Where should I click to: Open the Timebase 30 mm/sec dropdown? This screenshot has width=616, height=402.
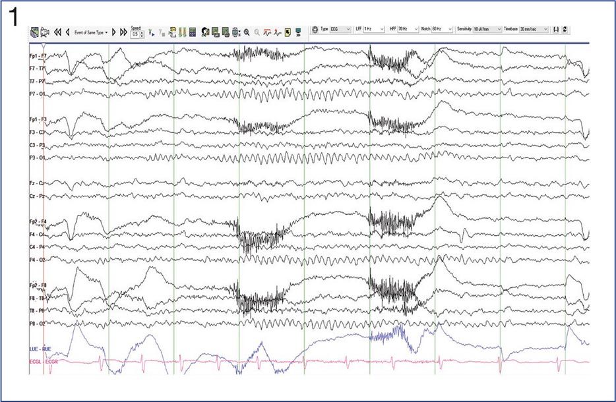pyautogui.click(x=534, y=30)
